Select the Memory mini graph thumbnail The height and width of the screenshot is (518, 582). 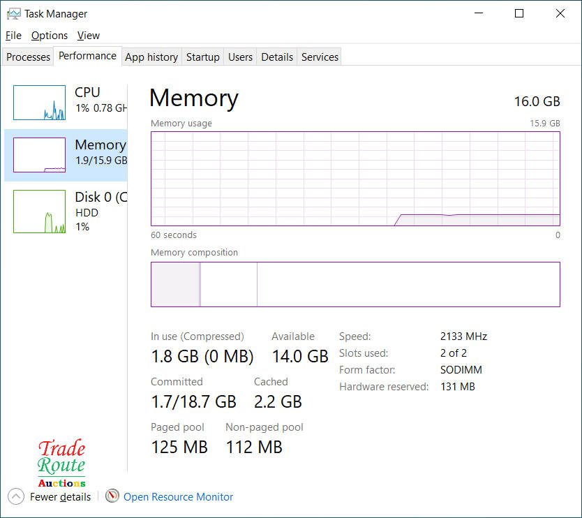(x=39, y=155)
